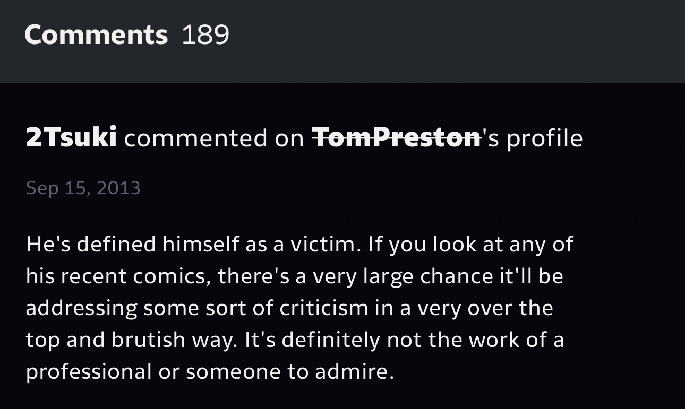The image size is (685, 409).
Task: Click the 'commented on' text
Action: [214, 138]
